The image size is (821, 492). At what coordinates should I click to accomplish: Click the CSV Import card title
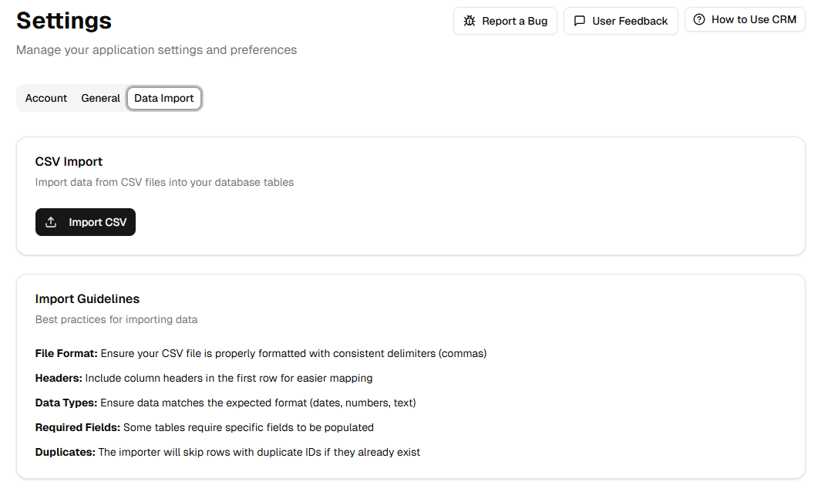click(x=69, y=162)
